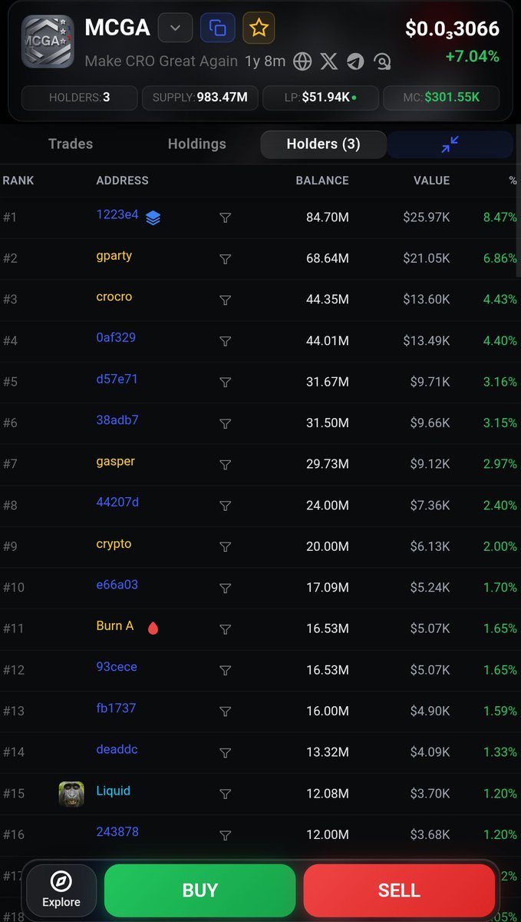Filter by holder fb1737 with the funnel icon

(x=225, y=711)
